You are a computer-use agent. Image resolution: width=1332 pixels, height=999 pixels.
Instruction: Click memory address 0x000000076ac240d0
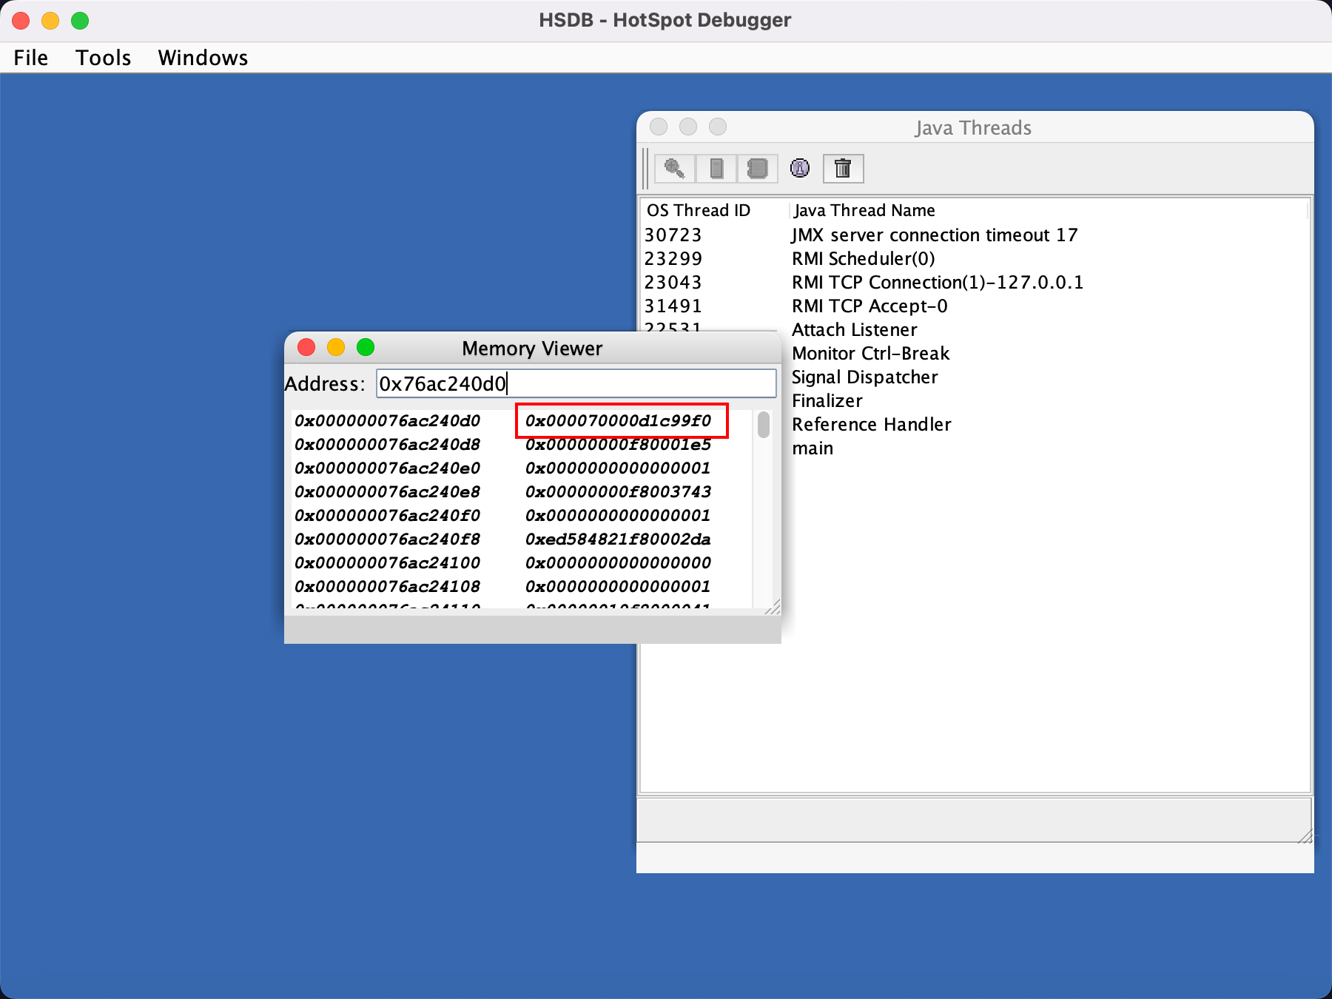(388, 420)
